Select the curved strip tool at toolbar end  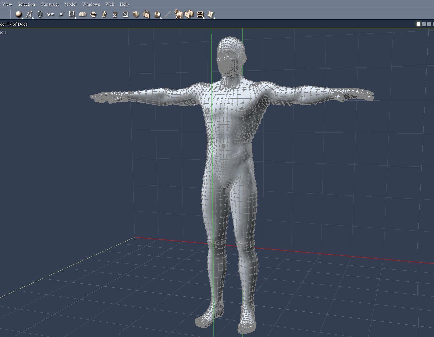click(x=211, y=15)
